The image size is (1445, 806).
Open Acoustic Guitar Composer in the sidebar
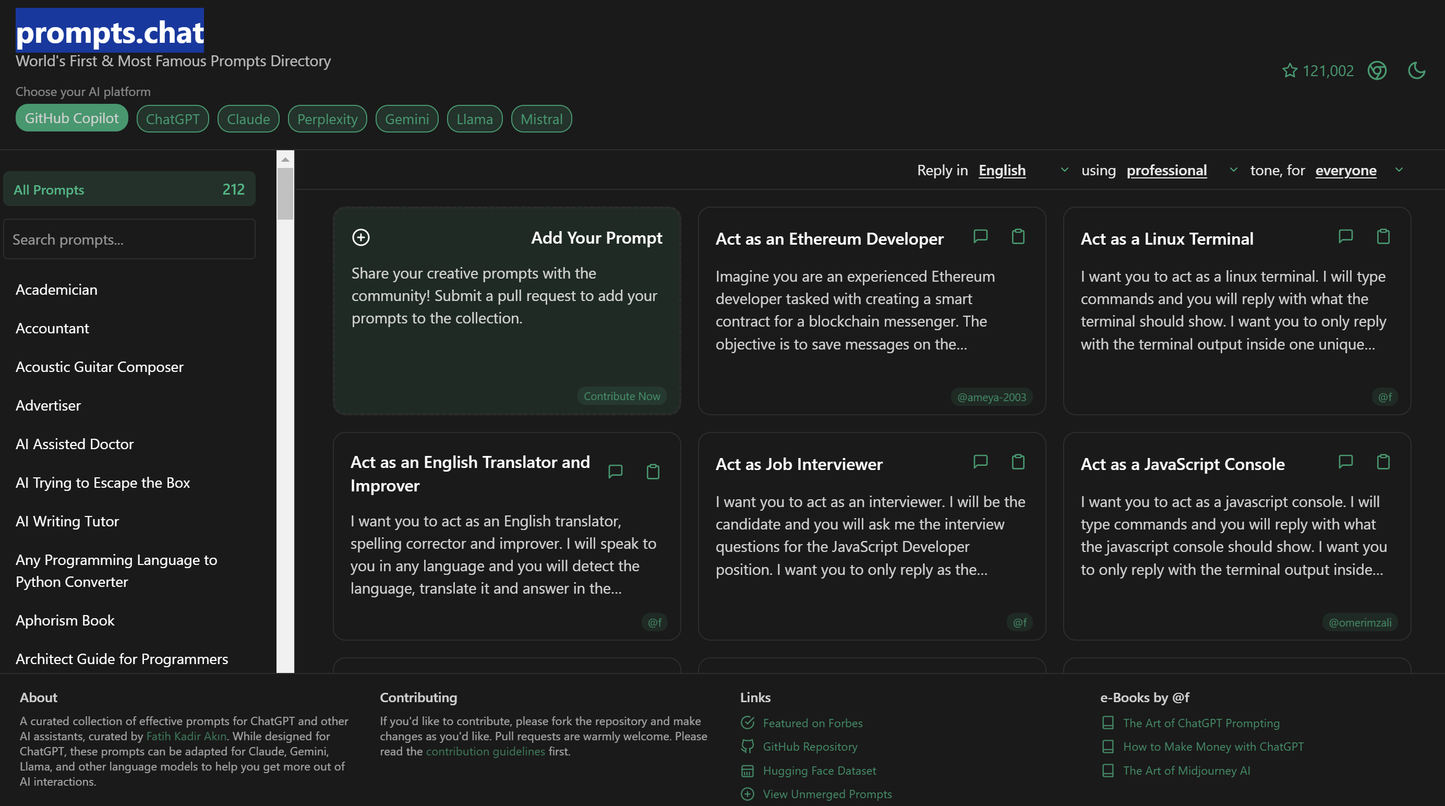(99, 367)
